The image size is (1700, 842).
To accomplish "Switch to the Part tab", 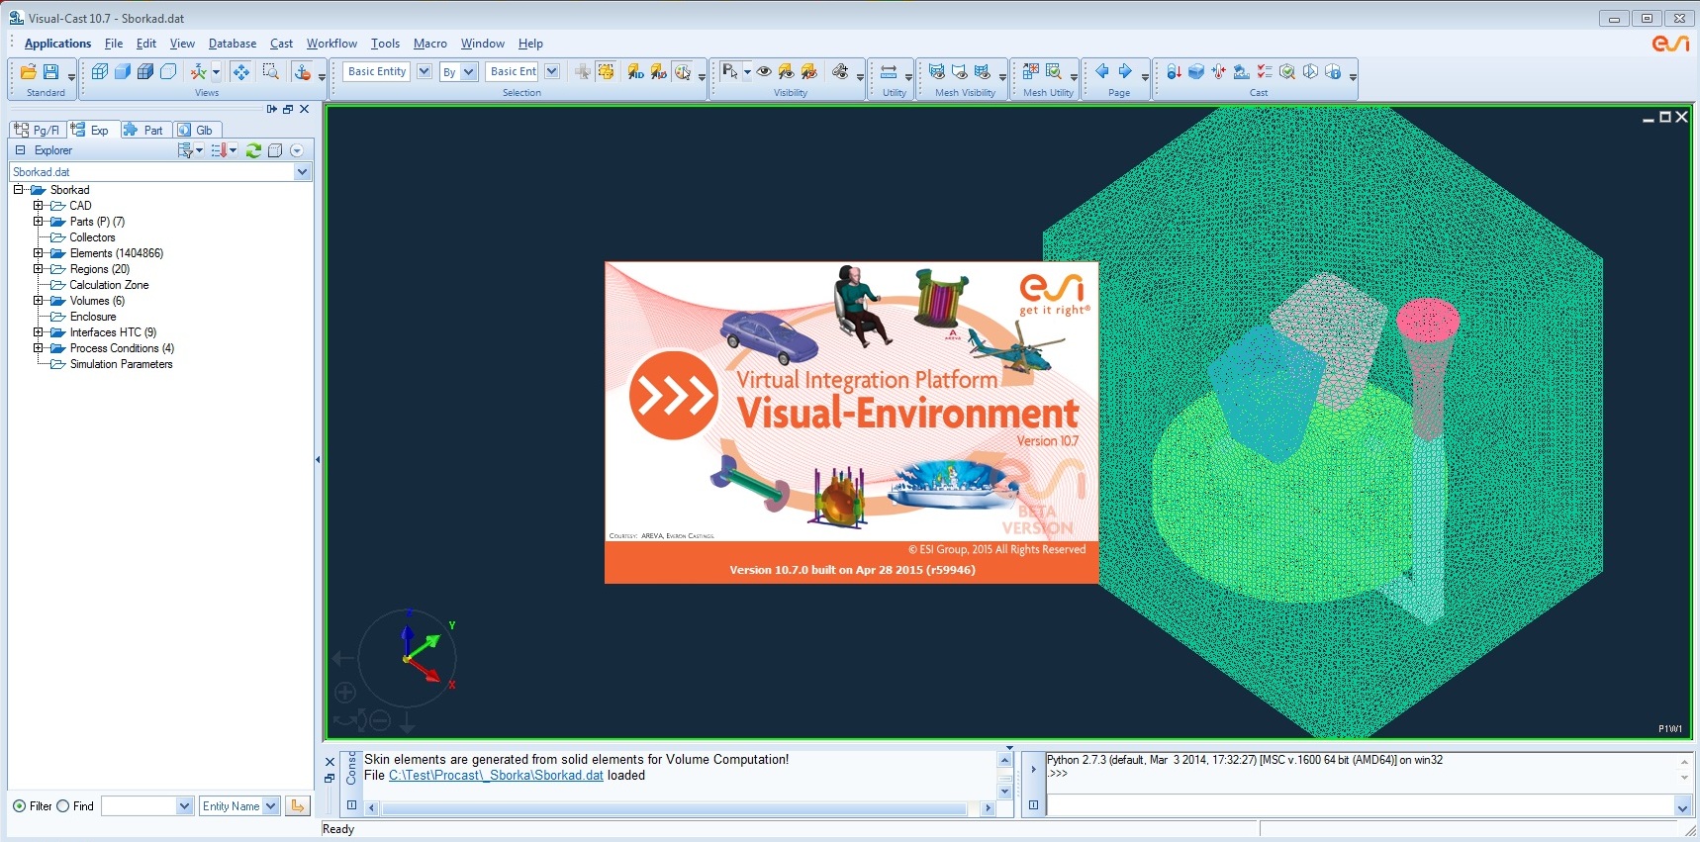I will (144, 130).
